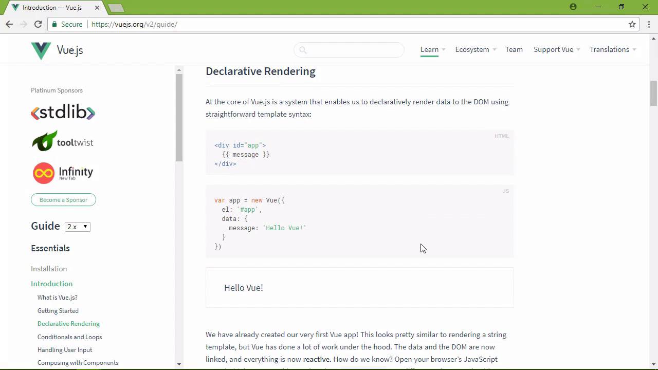
Task: Go to Conditionals and Loops section
Action: [x=69, y=337]
